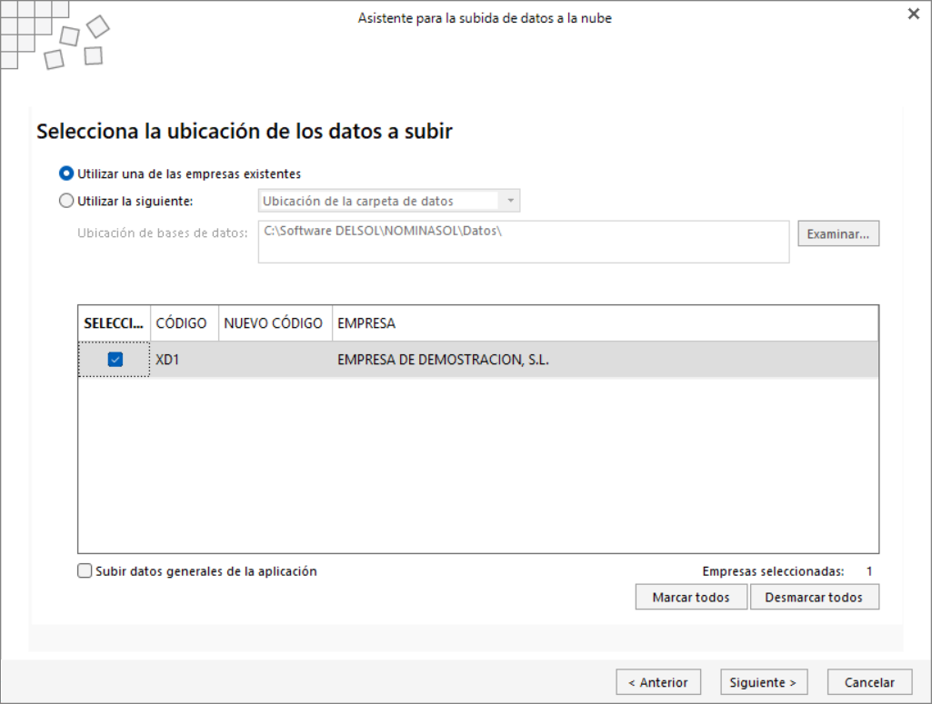Close the cloud upload wizard window
Image resolution: width=932 pixels, height=704 pixels.
[914, 14]
